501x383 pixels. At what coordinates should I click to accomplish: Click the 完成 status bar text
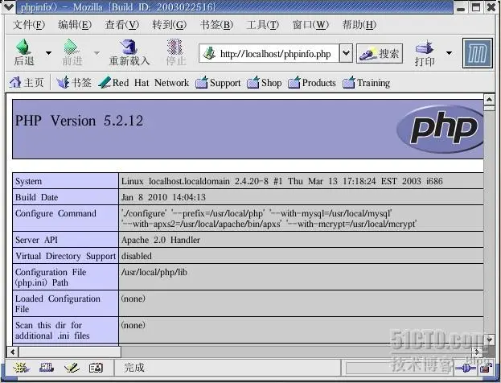(x=133, y=368)
